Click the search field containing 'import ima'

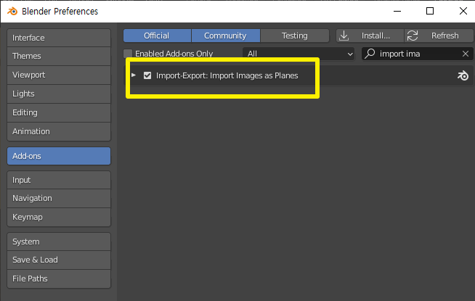click(417, 54)
